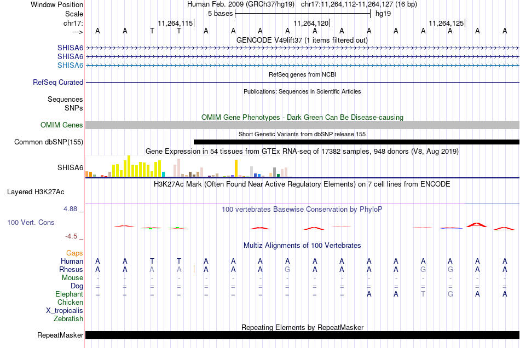Click the X_tropicalis alignment row label
Screen dimensions: 520x348
(x=65, y=311)
